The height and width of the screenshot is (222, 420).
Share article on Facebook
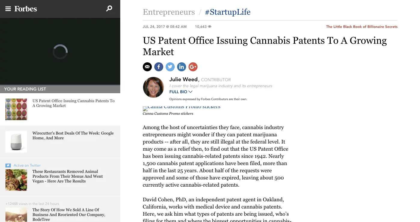pyautogui.click(x=159, y=67)
